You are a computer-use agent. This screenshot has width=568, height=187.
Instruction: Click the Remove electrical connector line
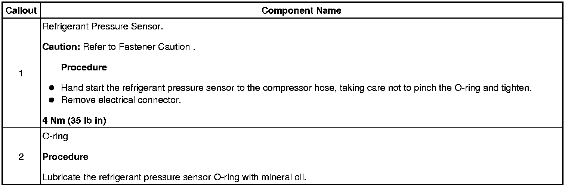point(121,100)
